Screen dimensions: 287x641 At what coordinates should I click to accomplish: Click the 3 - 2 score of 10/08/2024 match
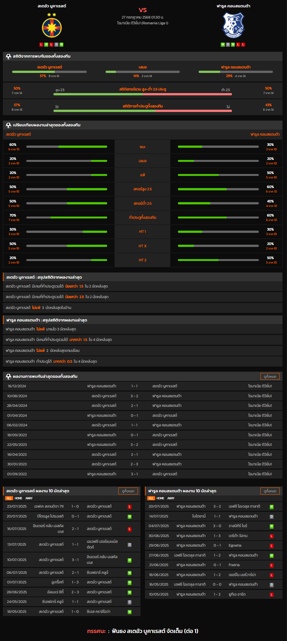click(x=134, y=396)
